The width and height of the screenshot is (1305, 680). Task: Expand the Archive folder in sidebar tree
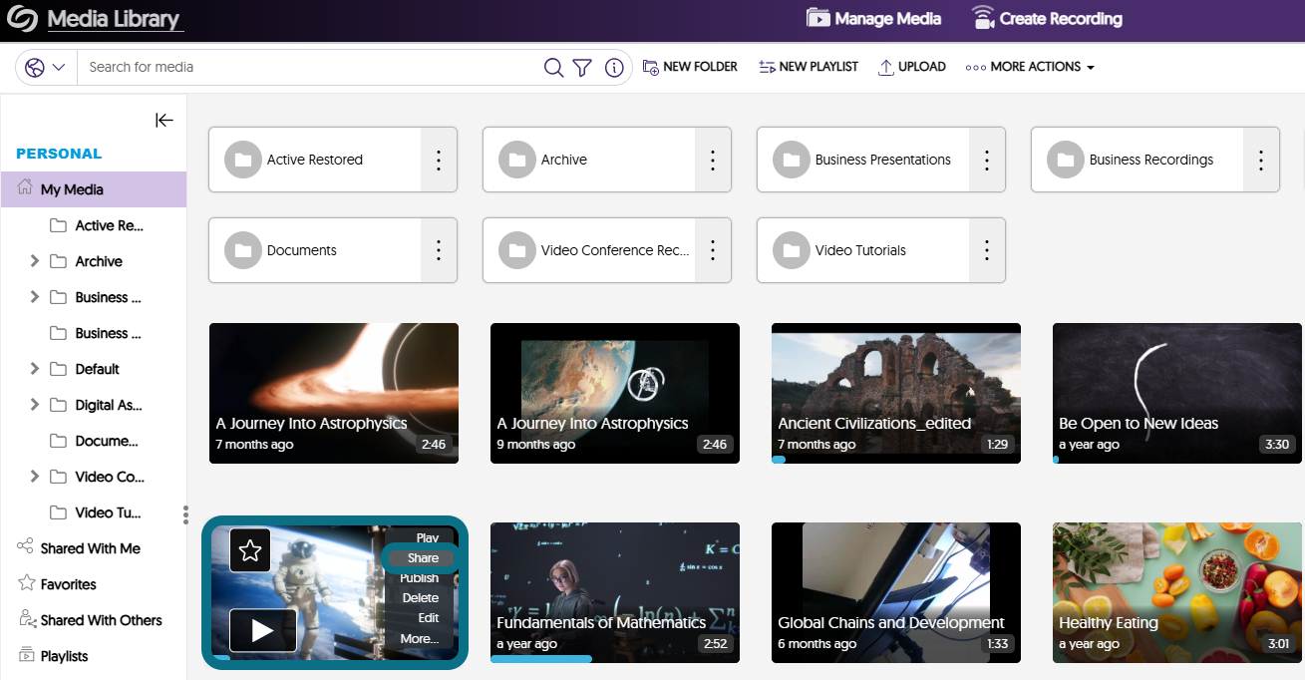pyautogui.click(x=35, y=261)
